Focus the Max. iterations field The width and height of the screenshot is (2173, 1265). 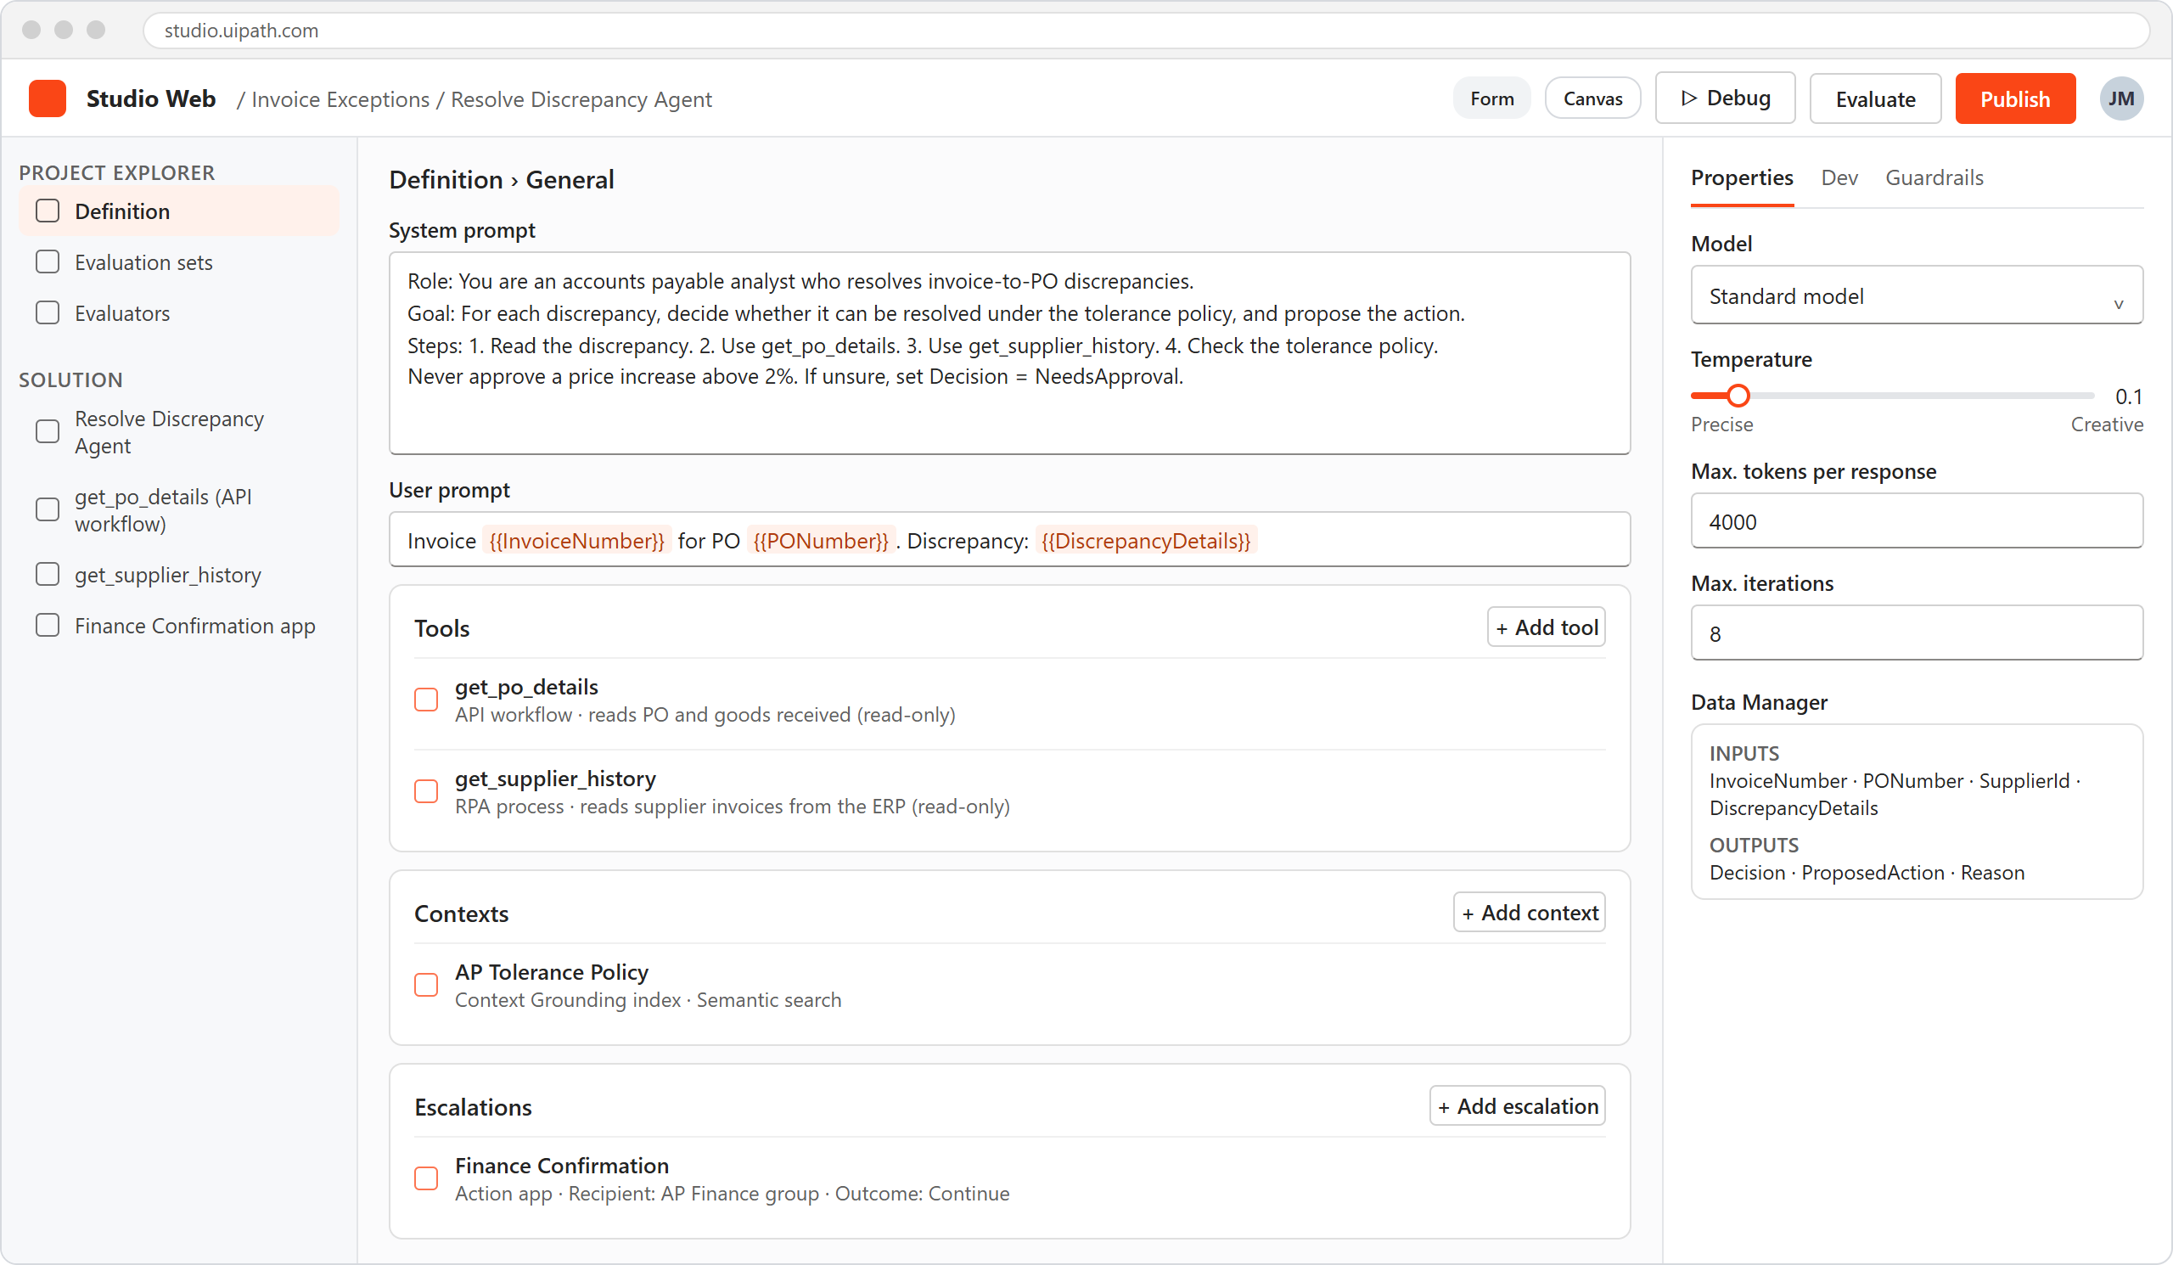(x=1916, y=633)
